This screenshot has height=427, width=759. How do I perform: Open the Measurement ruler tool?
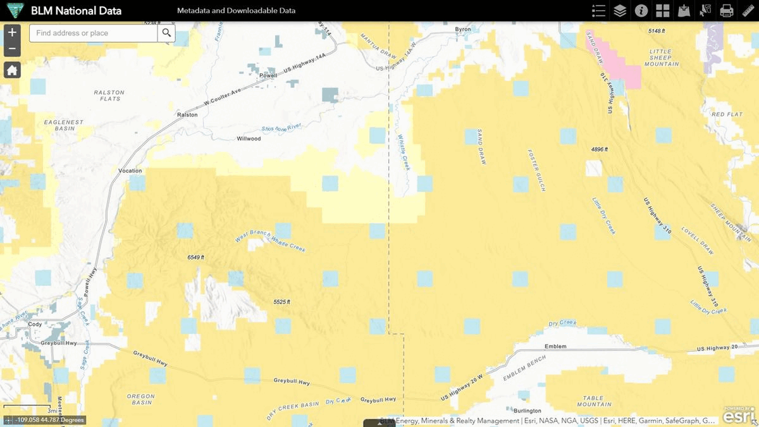[x=748, y=11]
